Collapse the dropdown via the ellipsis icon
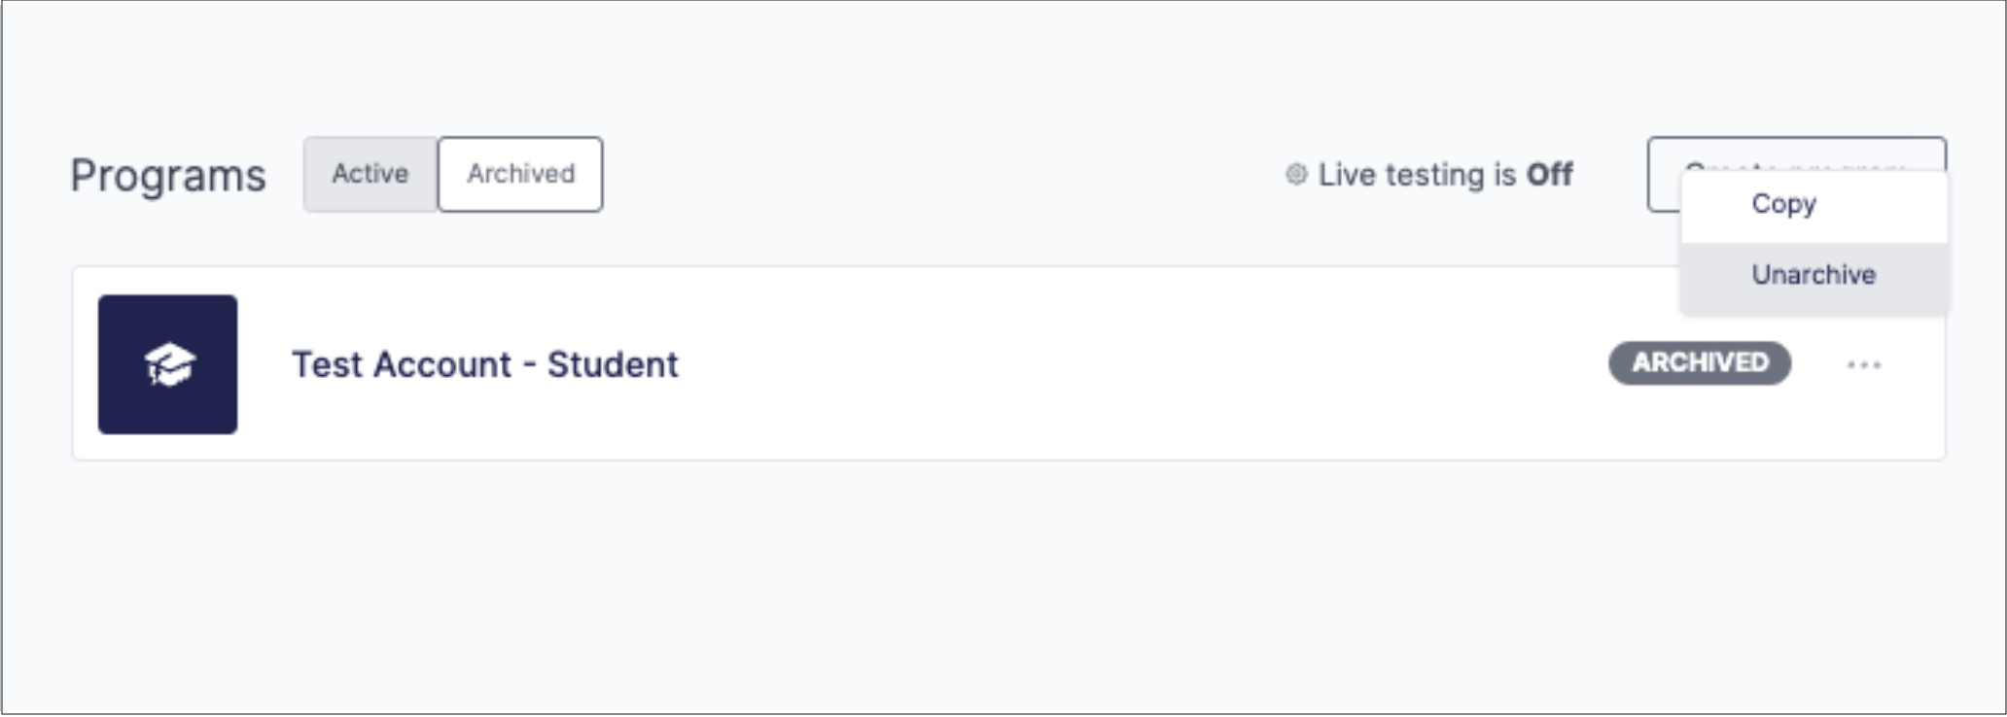The height and width of the screenshot is (717, 2007). click(x=1864, y=365)
